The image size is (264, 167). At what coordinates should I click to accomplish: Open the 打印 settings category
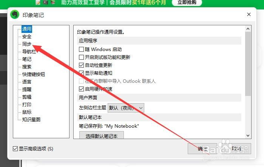(x=26, y=105)
